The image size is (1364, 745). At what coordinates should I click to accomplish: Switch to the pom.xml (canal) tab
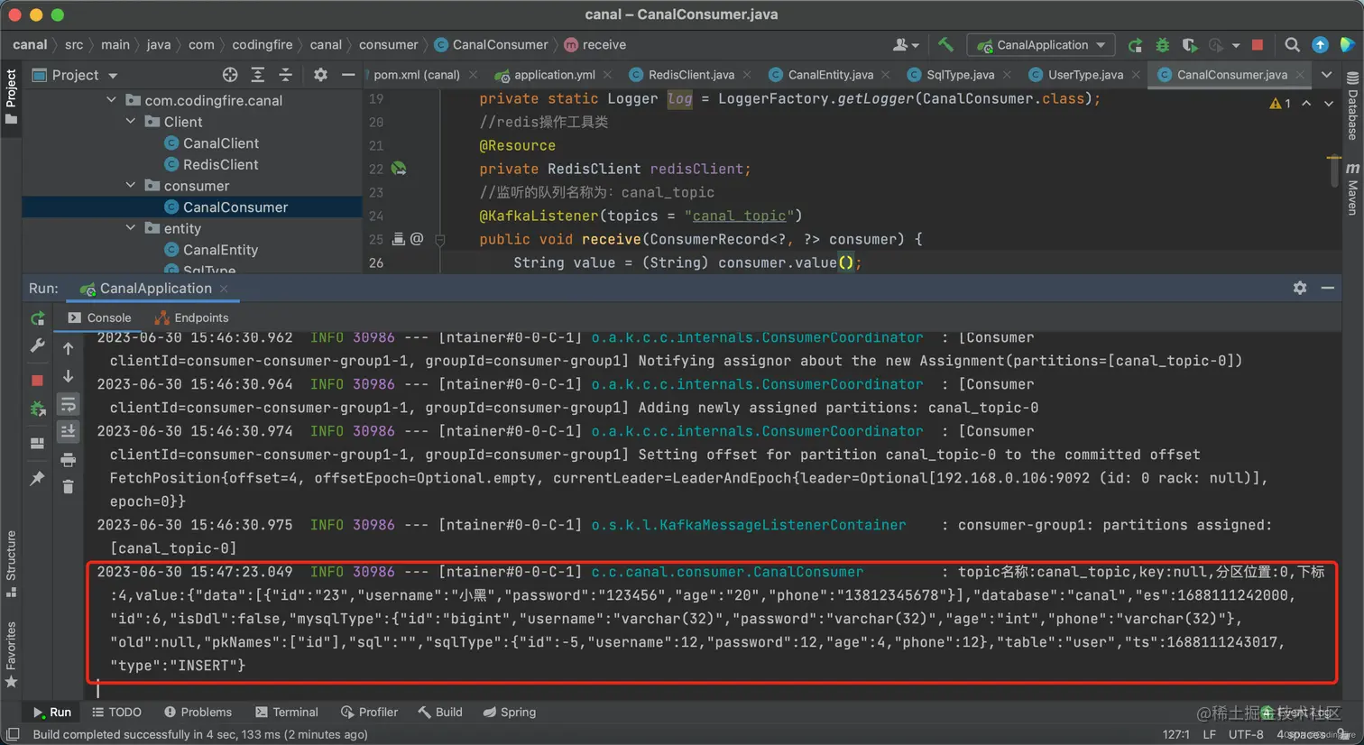[417, 75]
